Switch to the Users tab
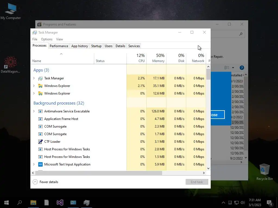Screen dimensions: 278x208 109,46
